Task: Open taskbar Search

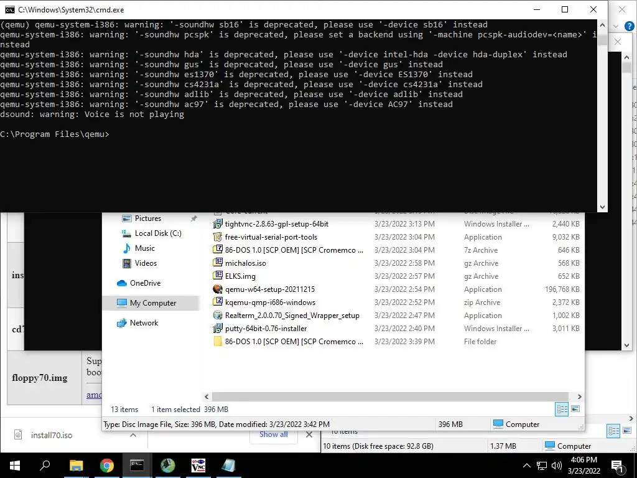Action: click(45, 465)
